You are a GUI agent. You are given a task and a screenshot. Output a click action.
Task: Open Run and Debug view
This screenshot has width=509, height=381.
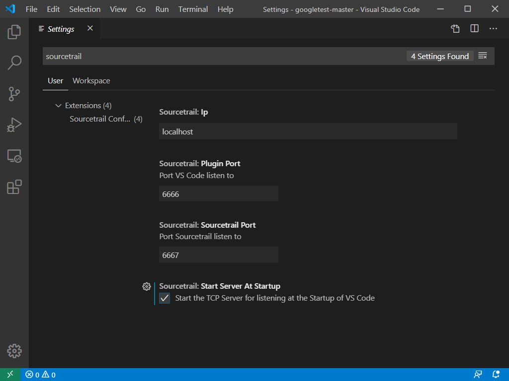tap(14, 125)
